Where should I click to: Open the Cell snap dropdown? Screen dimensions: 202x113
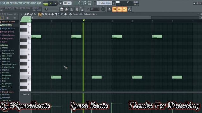point(95,9)
